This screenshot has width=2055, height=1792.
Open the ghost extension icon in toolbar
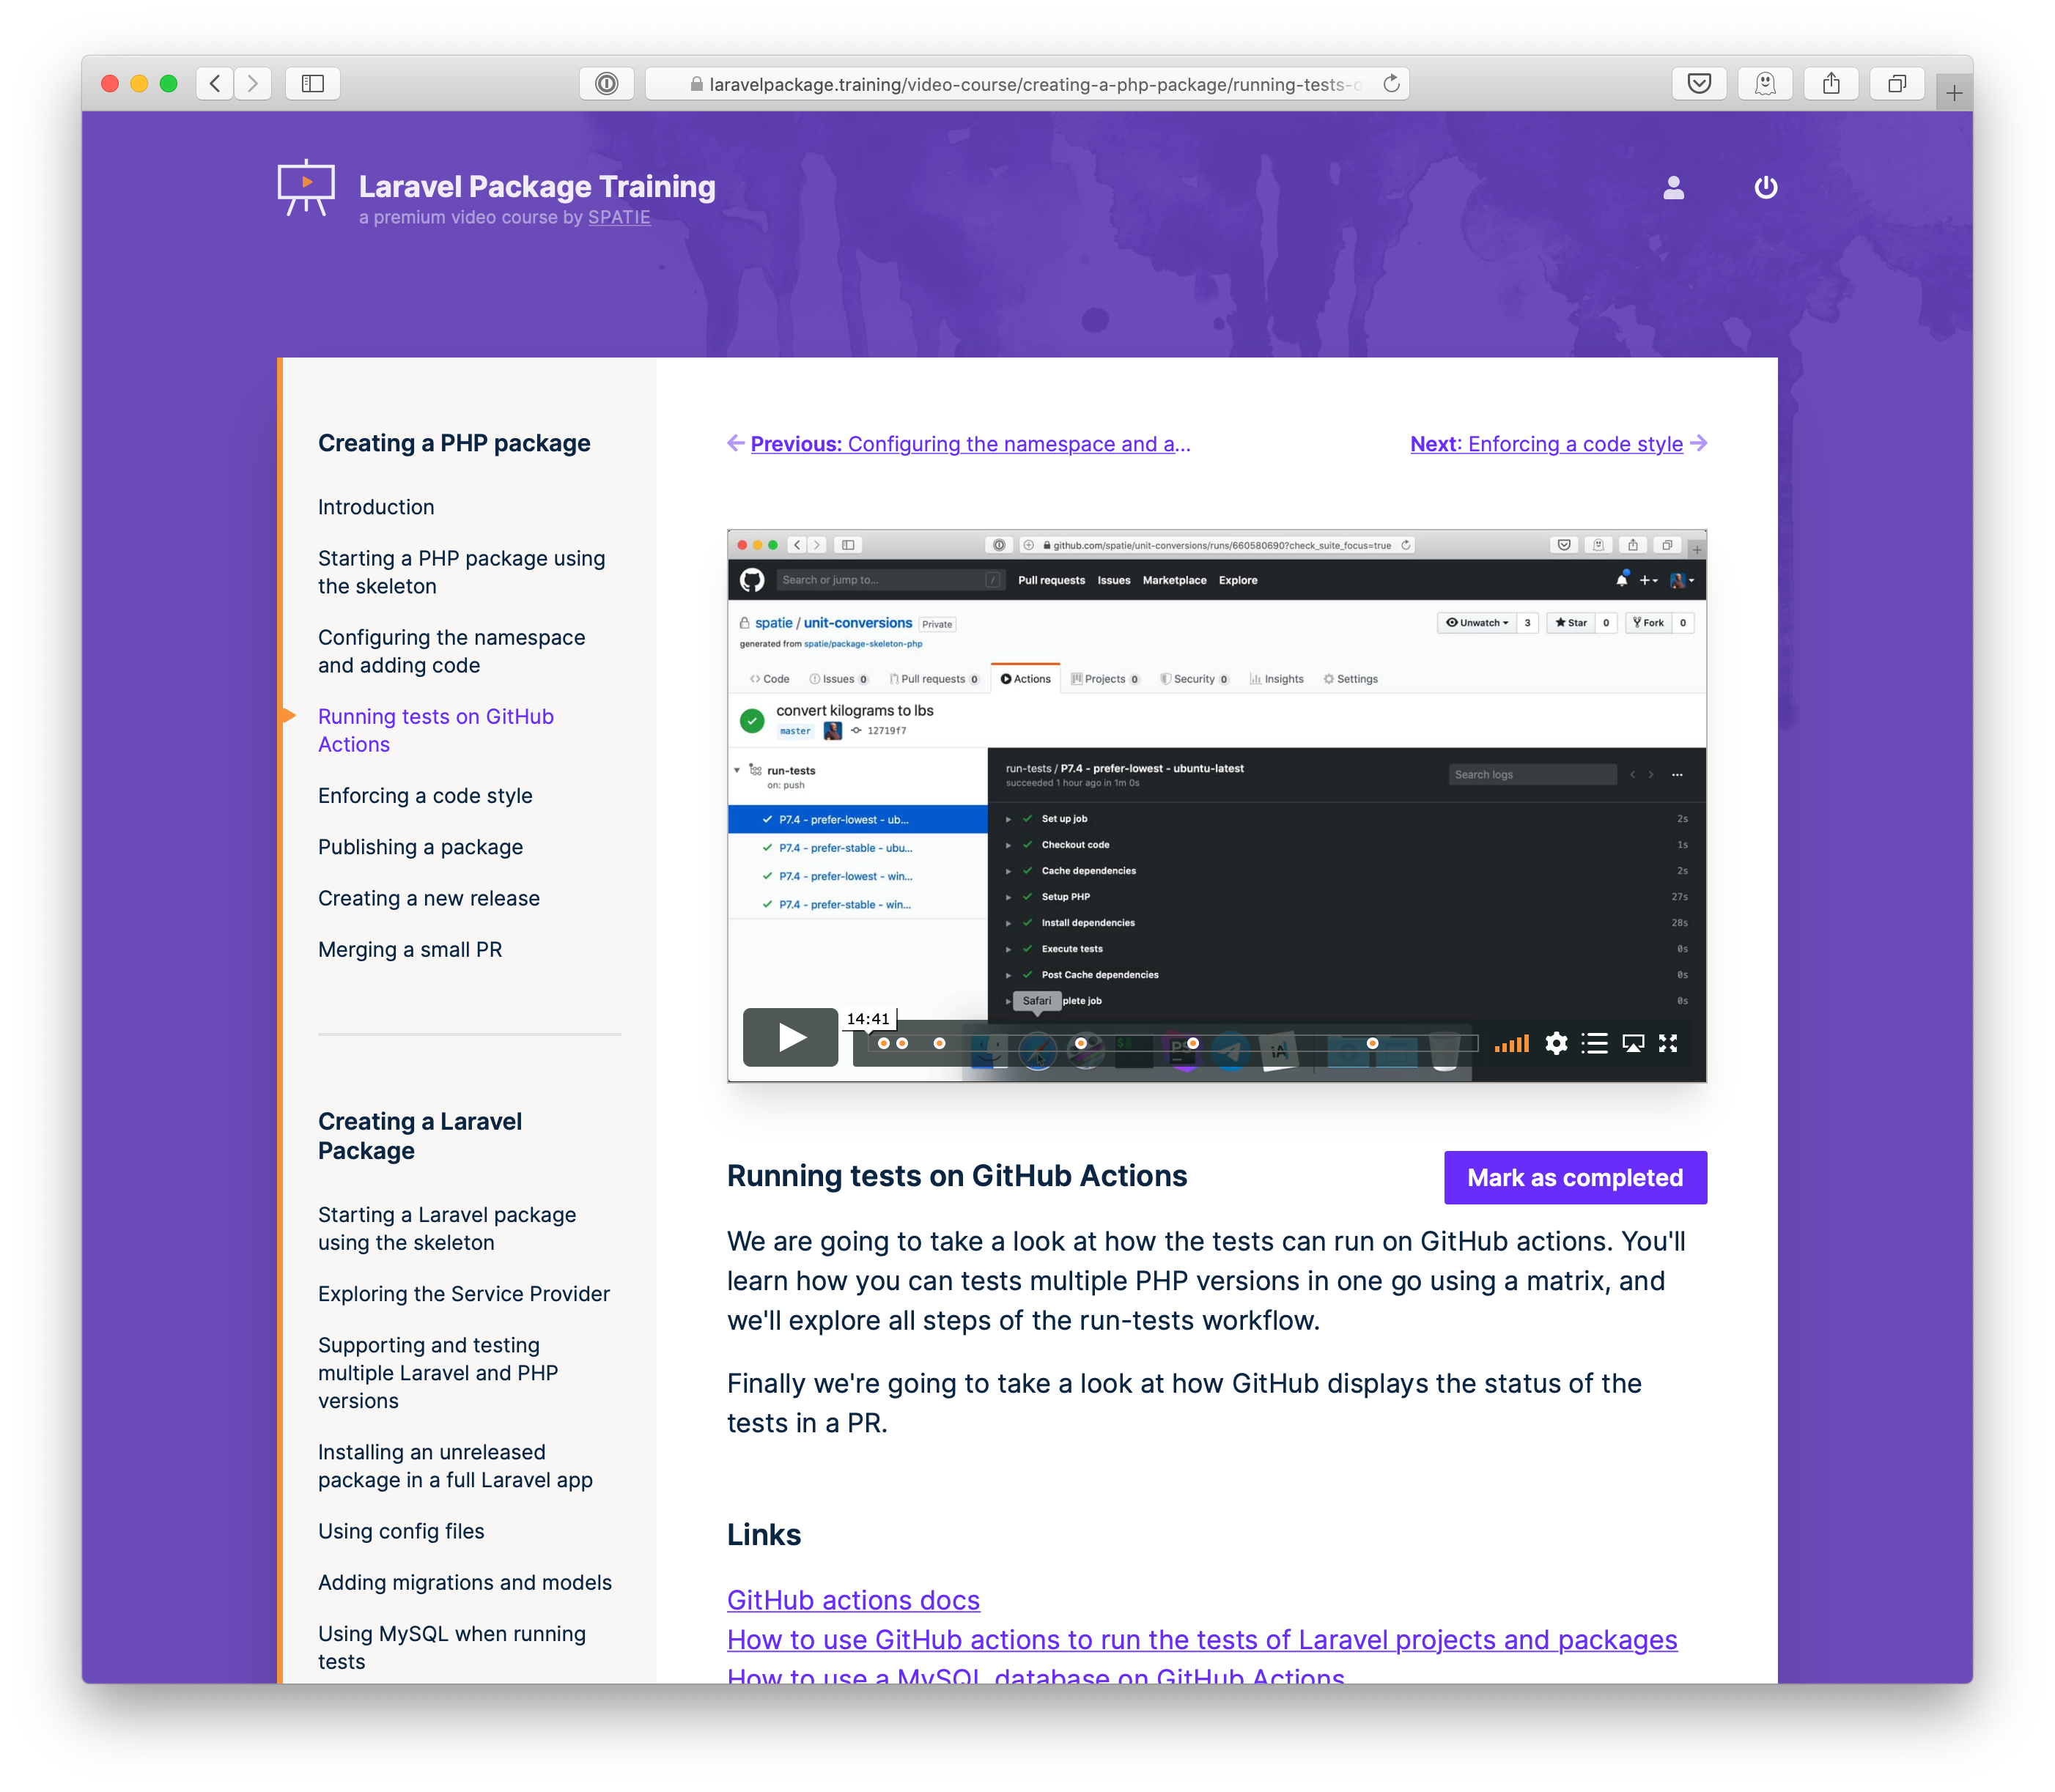point(1765,83)
